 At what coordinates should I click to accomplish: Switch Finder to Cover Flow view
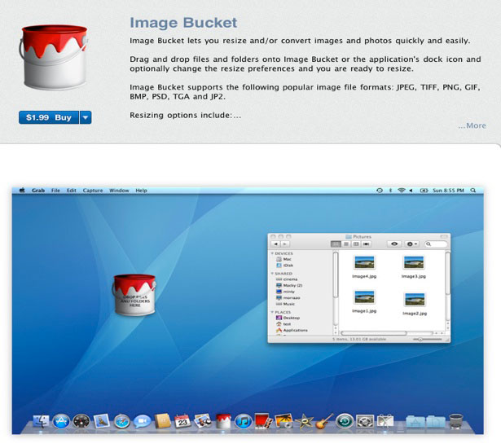[x=366, y=244]
